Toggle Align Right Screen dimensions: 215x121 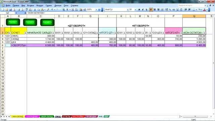tap(158, 10)
